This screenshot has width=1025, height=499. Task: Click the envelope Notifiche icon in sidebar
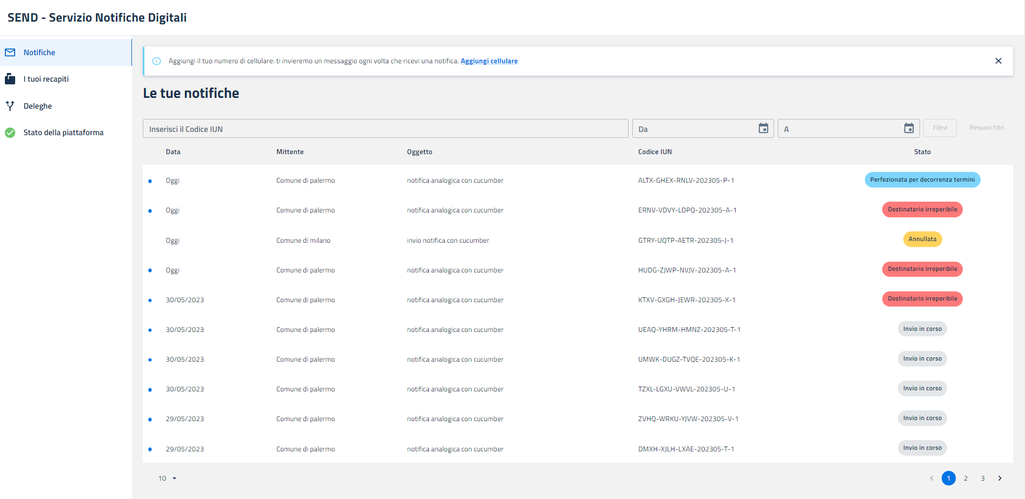10,52
